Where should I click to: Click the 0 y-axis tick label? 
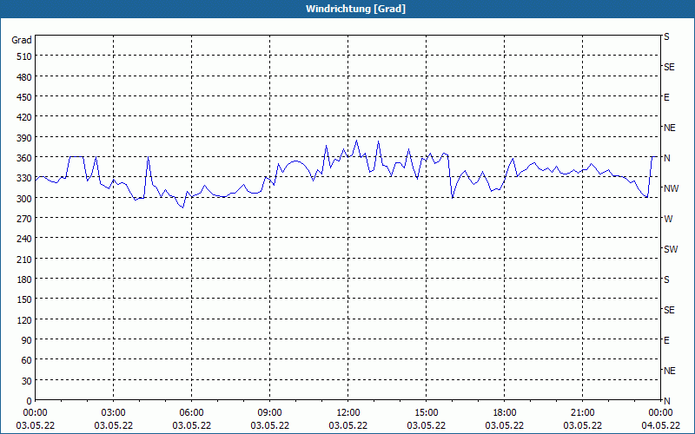click(x=30, y=401)
